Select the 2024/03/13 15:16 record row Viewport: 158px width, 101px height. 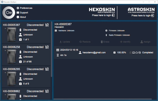click(105, 53)
